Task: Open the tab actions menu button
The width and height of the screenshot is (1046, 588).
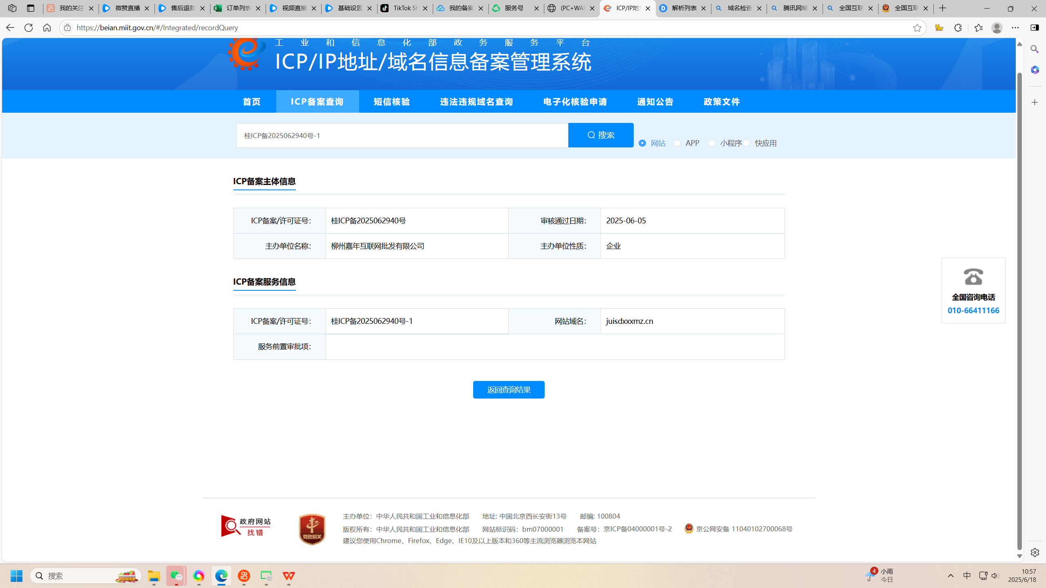Action: [x=30, y=8]
